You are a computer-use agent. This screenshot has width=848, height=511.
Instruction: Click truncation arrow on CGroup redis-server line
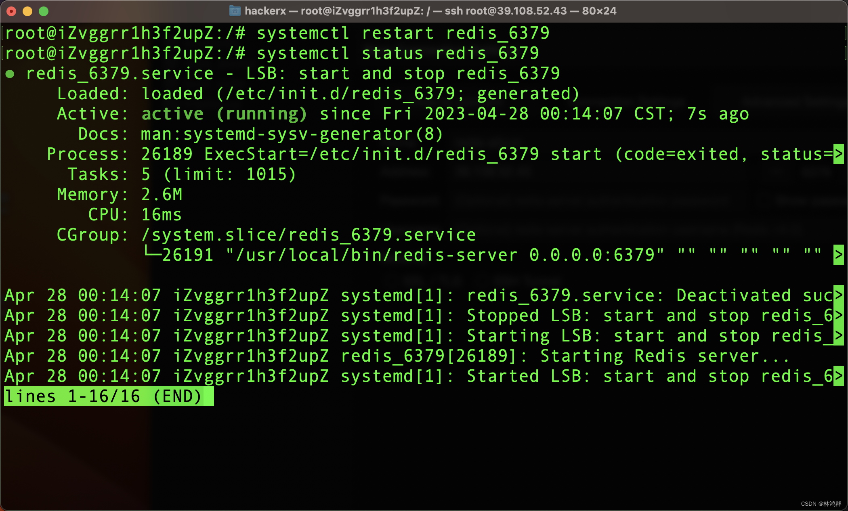click(x=838, y=255)
